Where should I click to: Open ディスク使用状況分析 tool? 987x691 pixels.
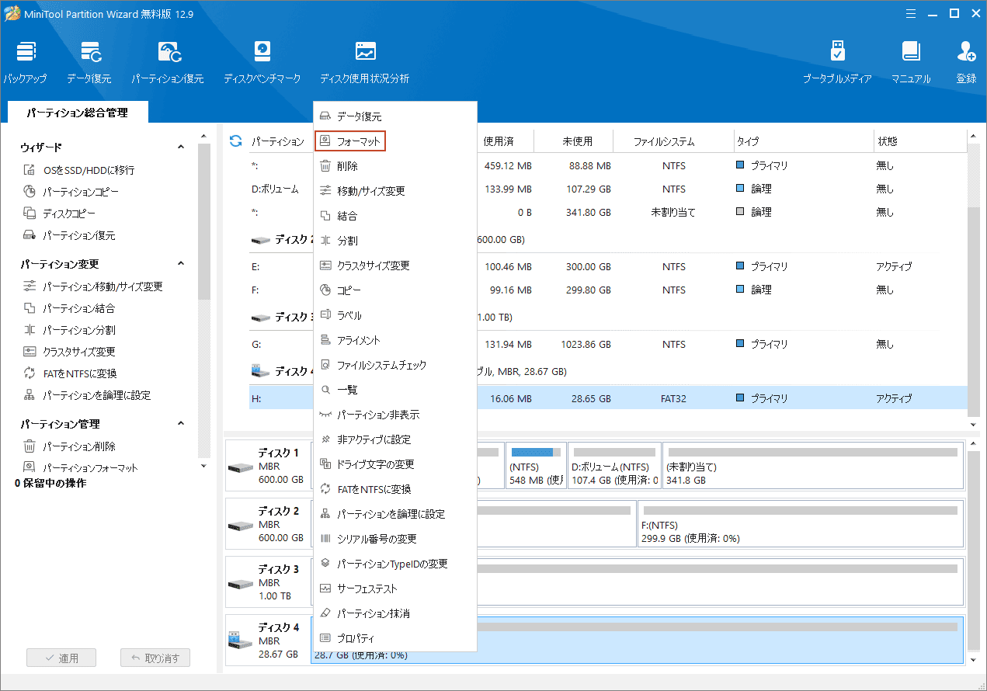365,63
